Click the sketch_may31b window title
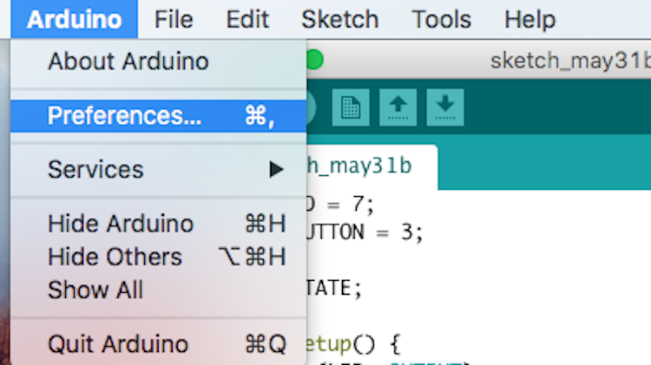Viewport: 651px width, 365px height. [x=570, y=61]
